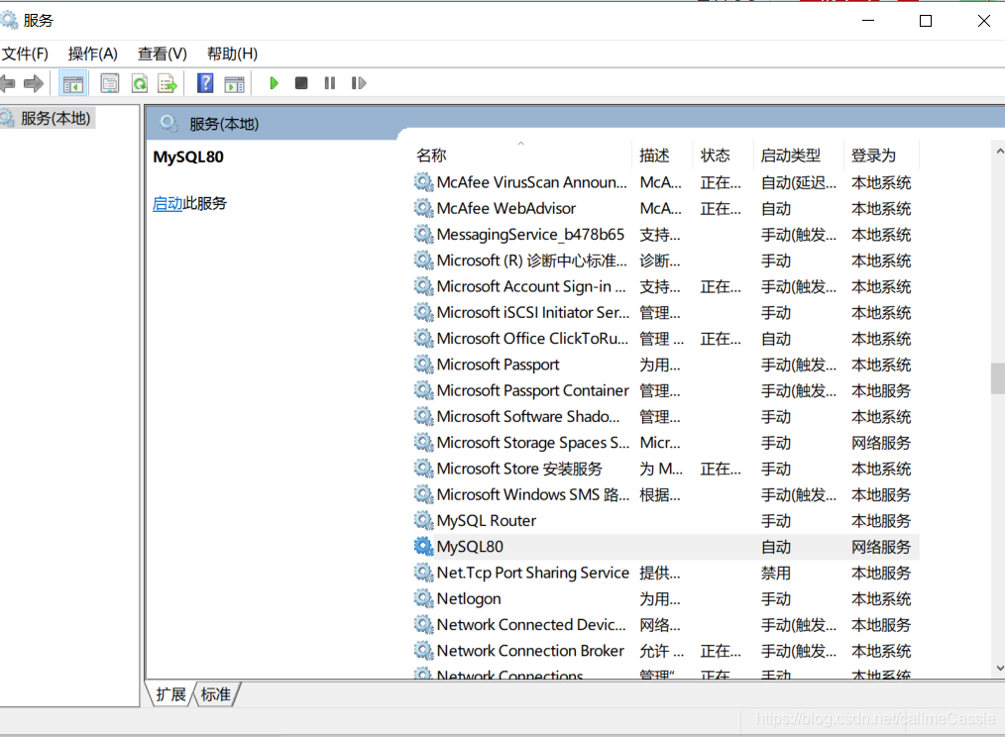This screenshot has width=1005, height=737.
Task: Select Network Connected Devic... row name
Action: pyautogui.click(x=531, y=625)
